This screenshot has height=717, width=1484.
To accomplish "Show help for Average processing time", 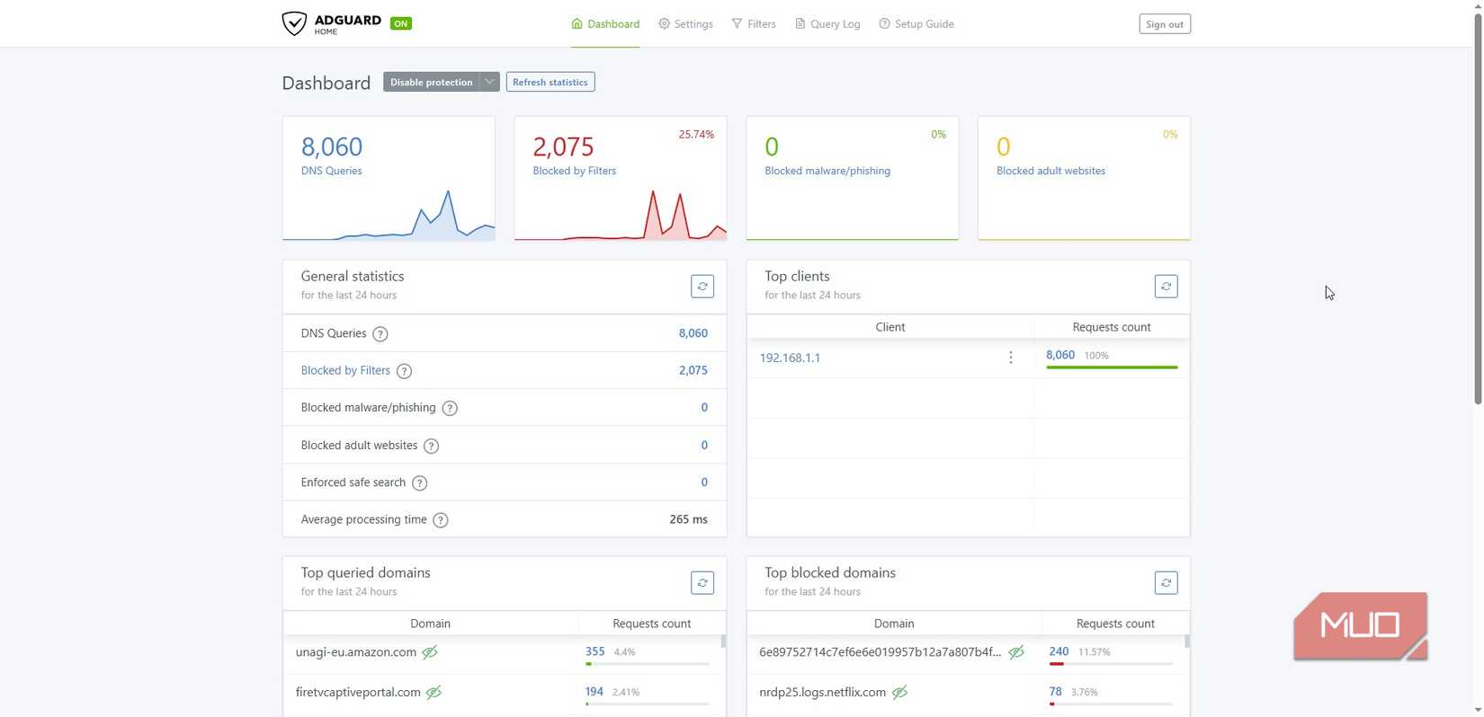I will [441, 520].
